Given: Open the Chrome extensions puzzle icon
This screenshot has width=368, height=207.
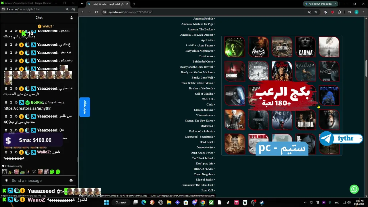Looking at the screenshot, I should point(339,12).
